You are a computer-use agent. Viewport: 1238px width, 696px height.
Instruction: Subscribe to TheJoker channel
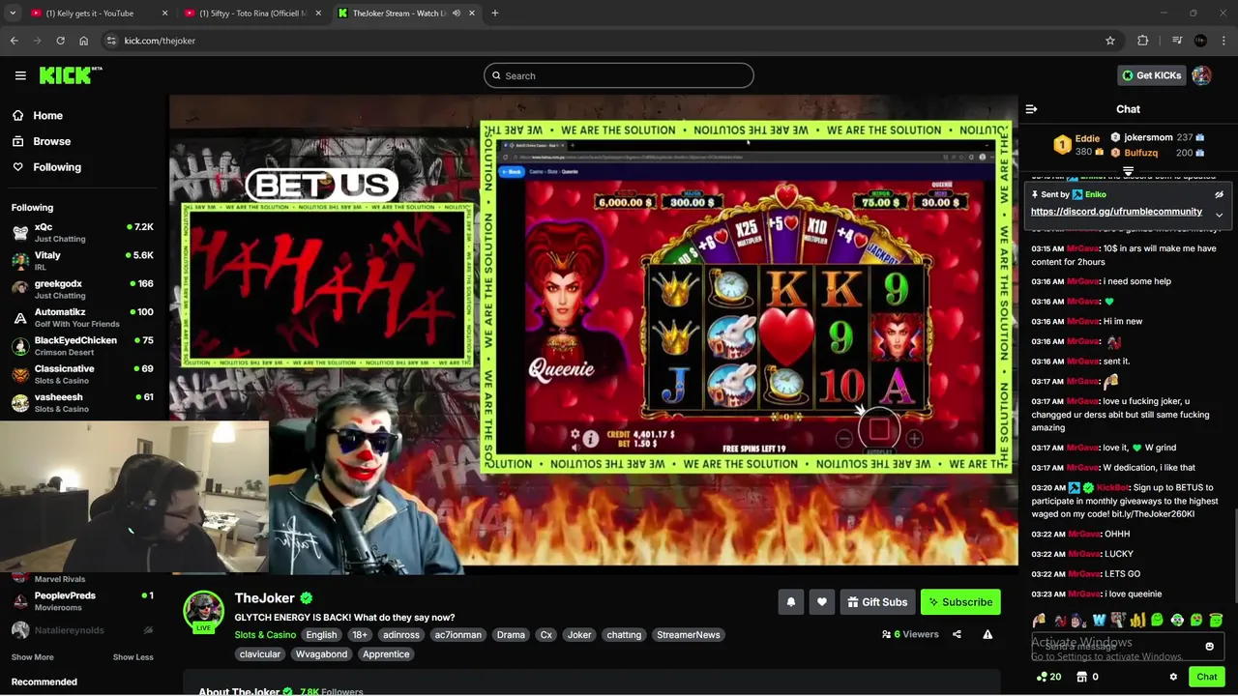pos(960,602)
